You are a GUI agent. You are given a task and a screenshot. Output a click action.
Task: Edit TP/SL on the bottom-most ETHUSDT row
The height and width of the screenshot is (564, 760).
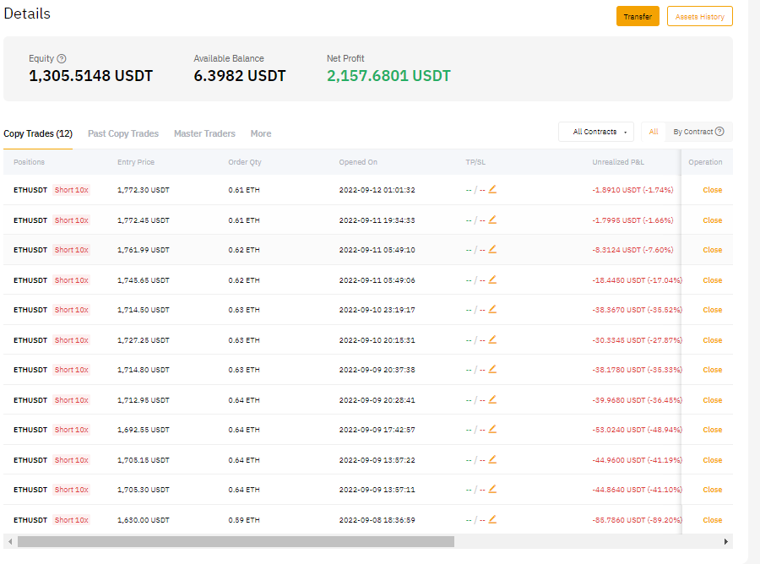[492, 519]
